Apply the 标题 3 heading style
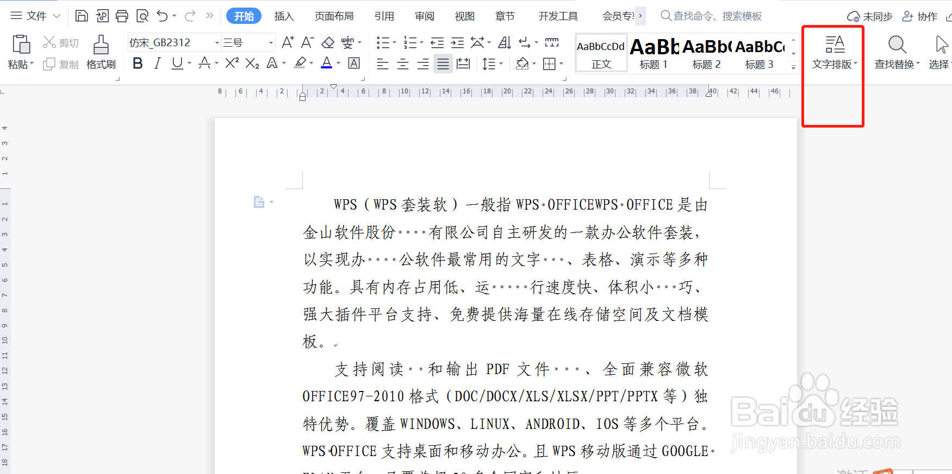Image resolution: width=952 pixels, height=474 pixels. click(759, 53)
